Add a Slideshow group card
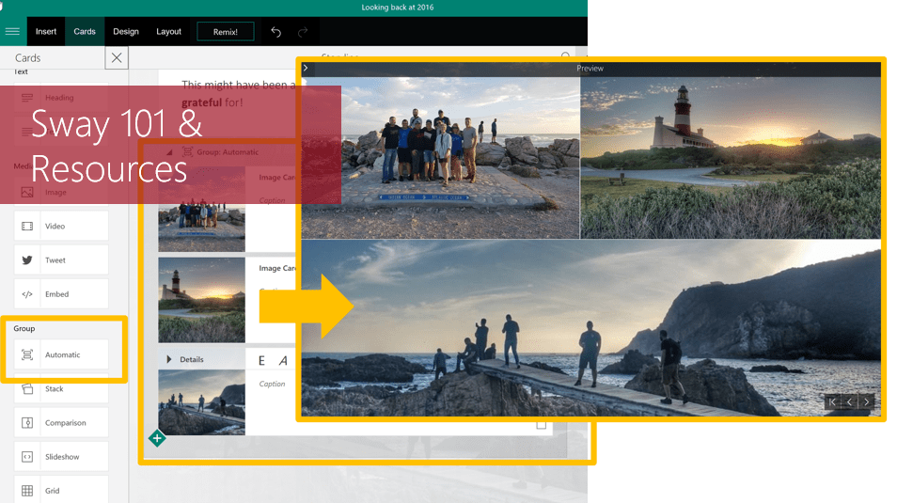Viewport: 897px width, 503px height. point(61,457)
